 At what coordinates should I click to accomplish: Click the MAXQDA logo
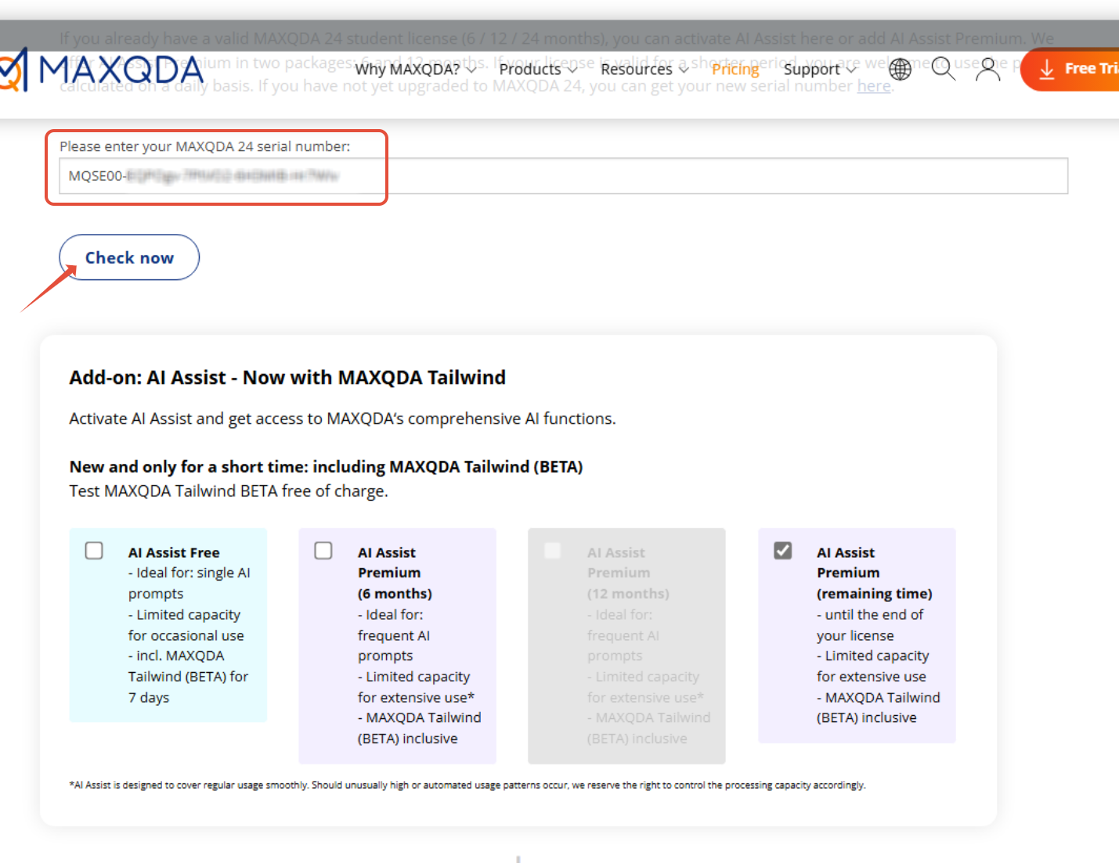pyautogui.click(x=102, y=70)
